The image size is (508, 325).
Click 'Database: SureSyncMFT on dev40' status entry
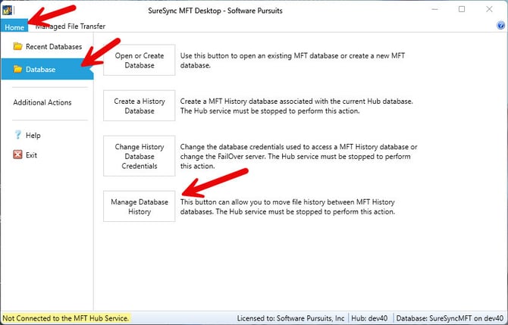pos(450,318)
